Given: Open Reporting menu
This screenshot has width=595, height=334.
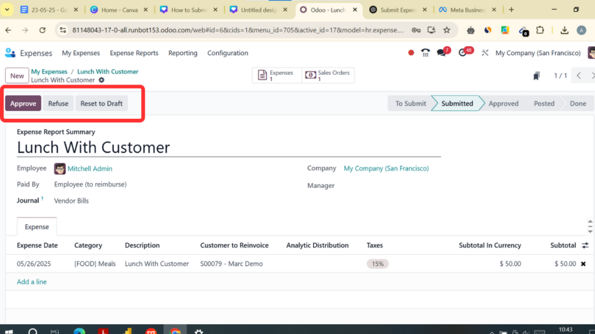Looking at the screenshot, I should pyautogui.click(x=183, y=53).
